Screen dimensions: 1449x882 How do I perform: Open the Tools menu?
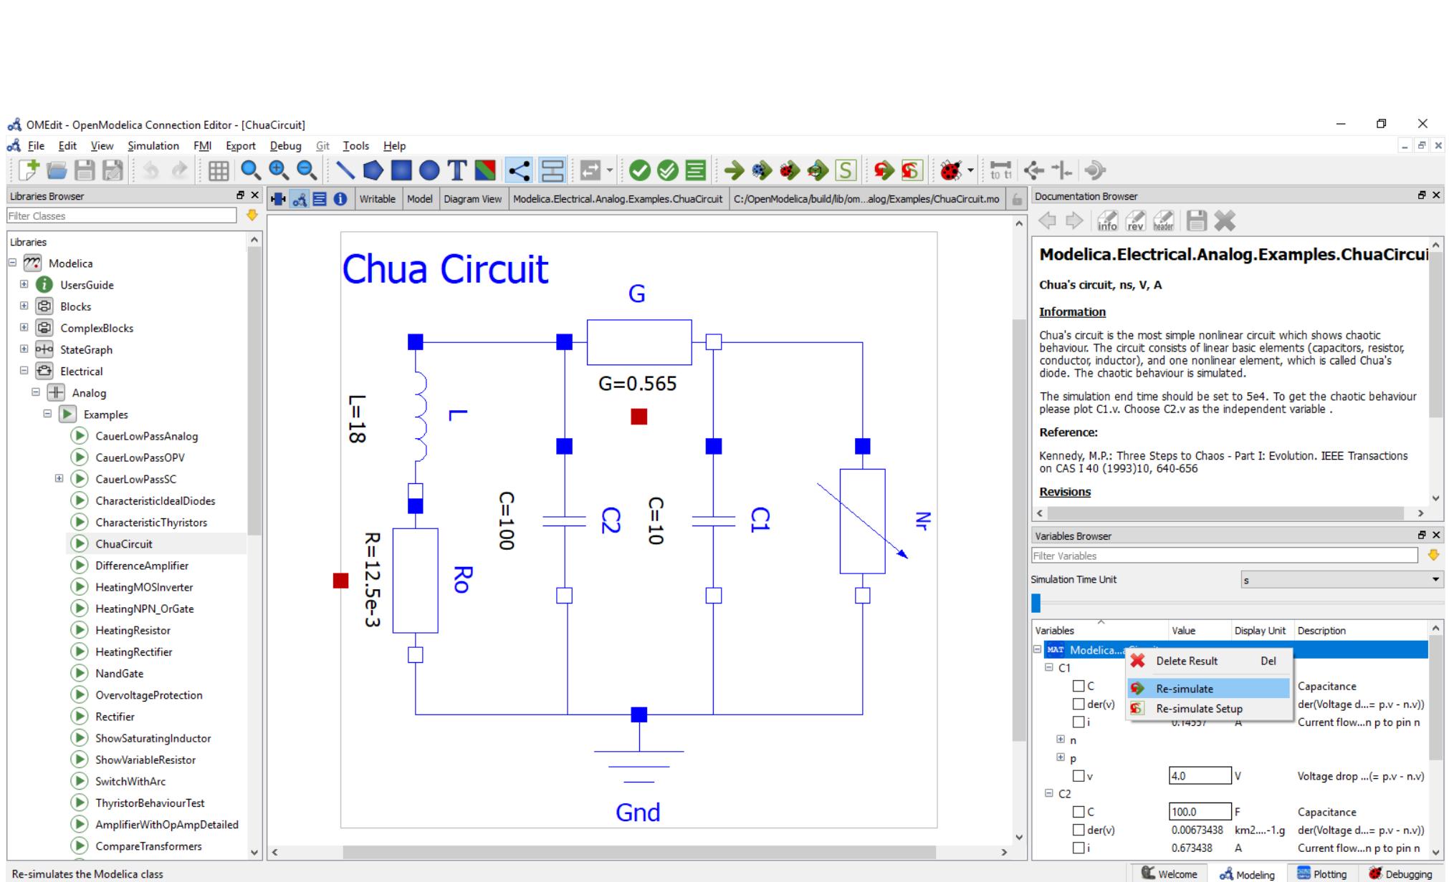[x=355, y=145]
